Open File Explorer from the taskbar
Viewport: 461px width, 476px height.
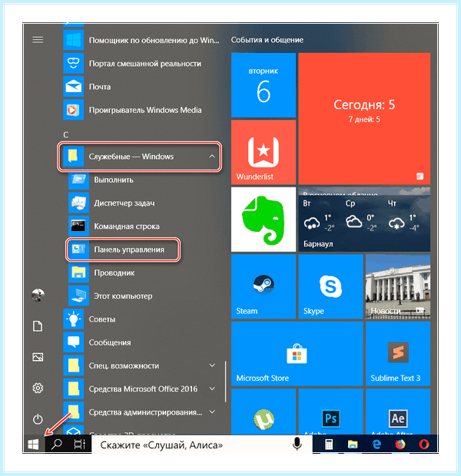click(x=353, y=445)
